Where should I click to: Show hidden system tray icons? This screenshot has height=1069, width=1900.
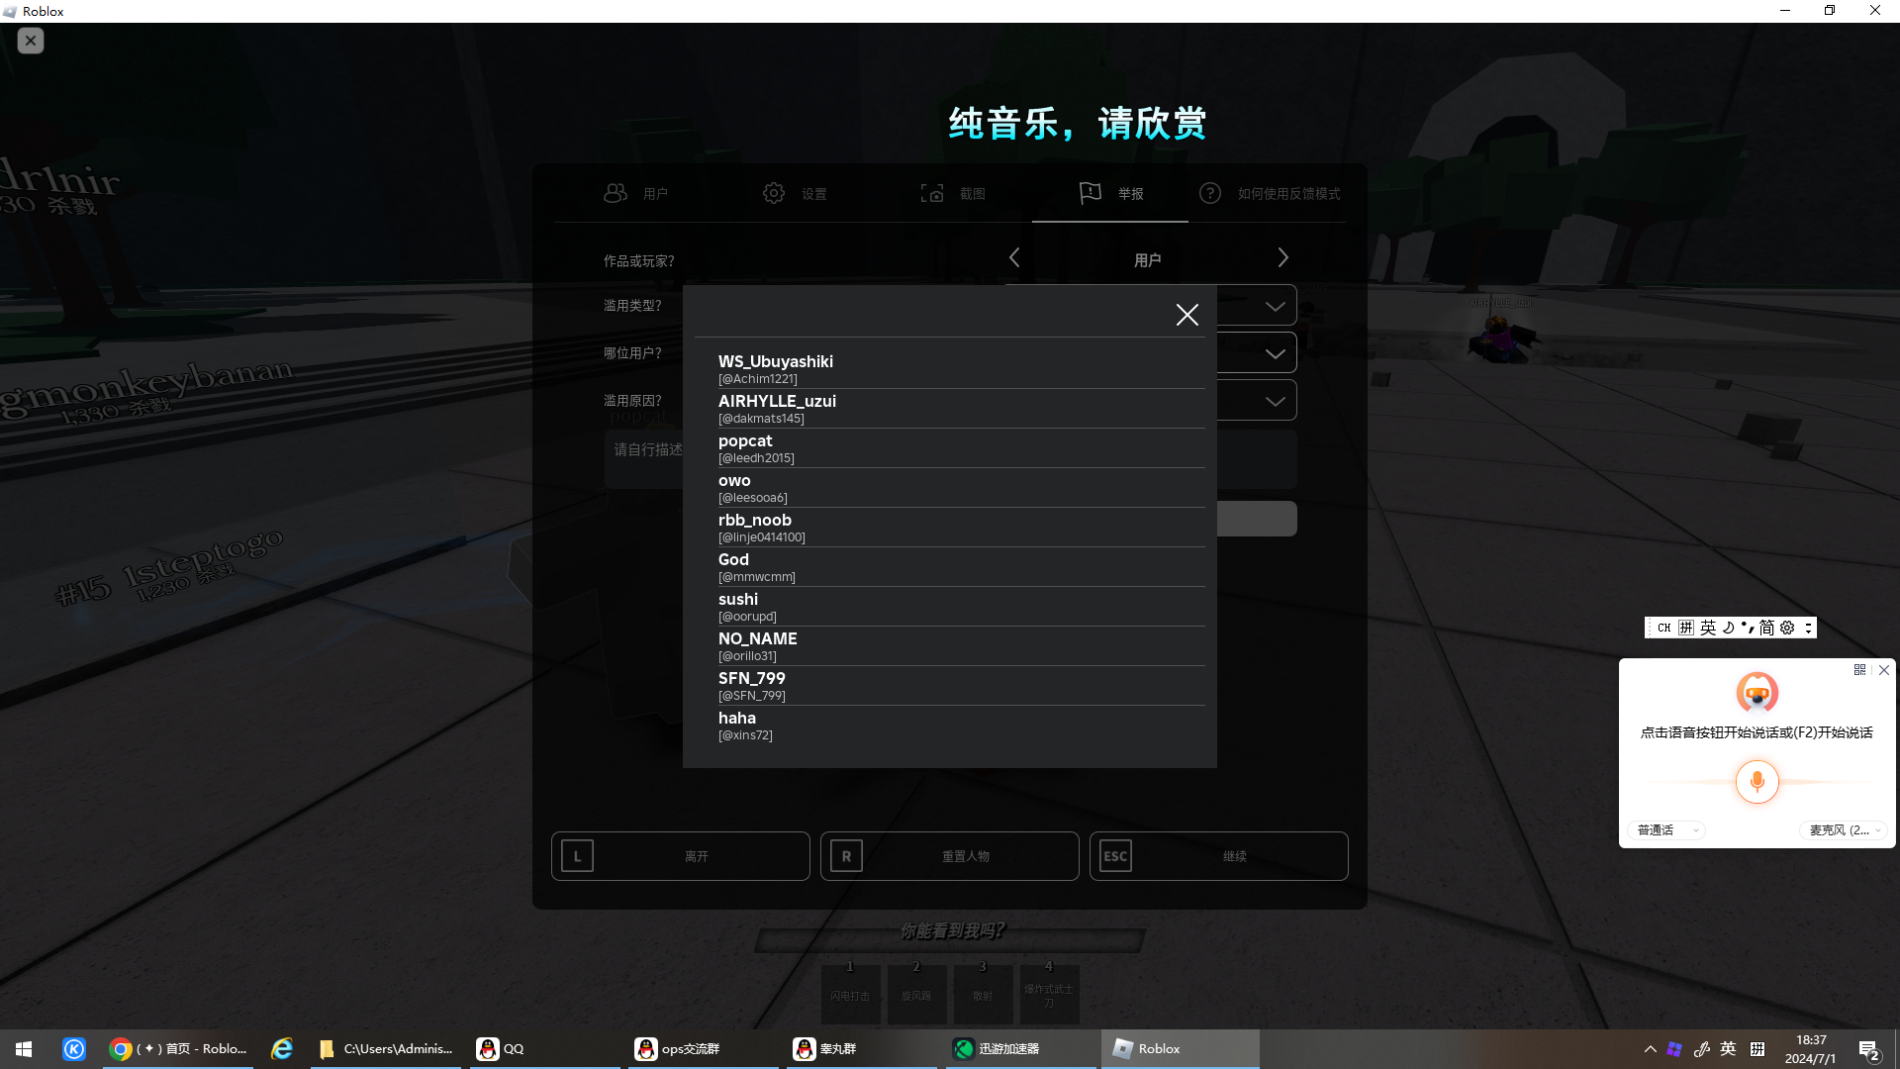tap(1650, 1049)
